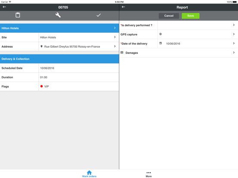
Task: Go back from the Report panel
Action: click(123, 7)
